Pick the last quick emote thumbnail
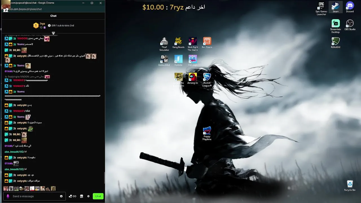The height and width of the screenshot is (203, 361). click(53, 189)
